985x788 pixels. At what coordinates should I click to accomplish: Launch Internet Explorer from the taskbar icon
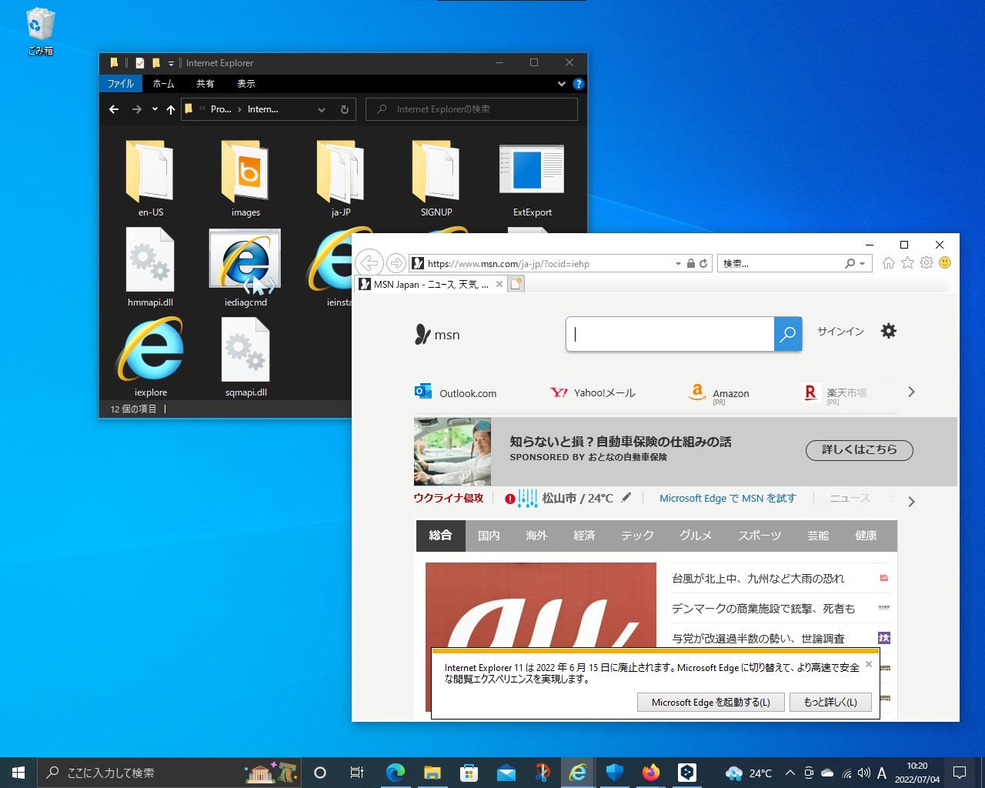tap(578, 773)
